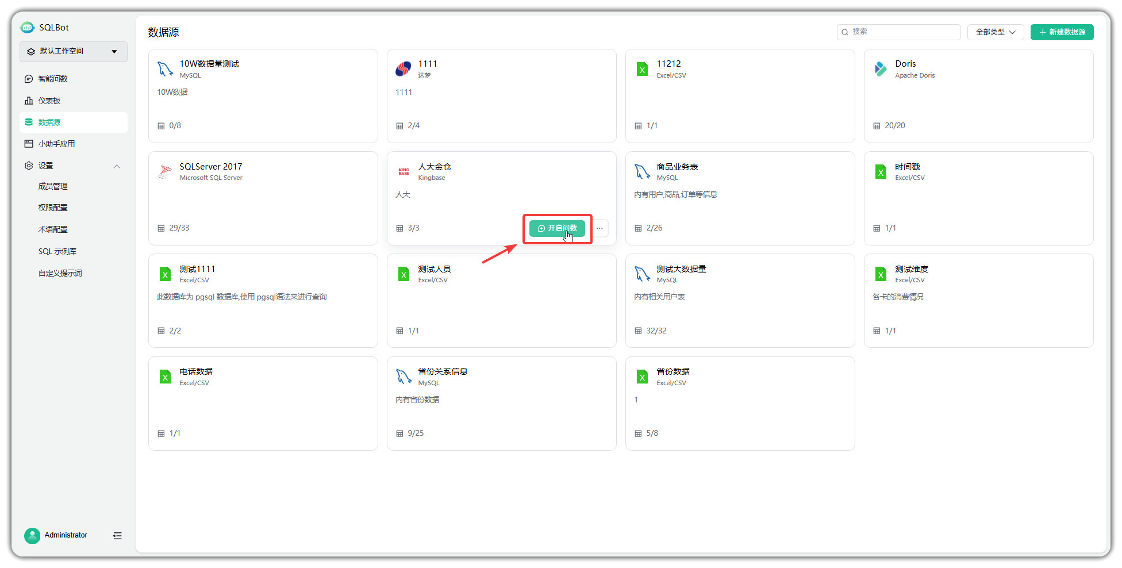The image size is (1122, 568).
Task: Open the 全部类型 filter dropdown
Action: (995, 32)
